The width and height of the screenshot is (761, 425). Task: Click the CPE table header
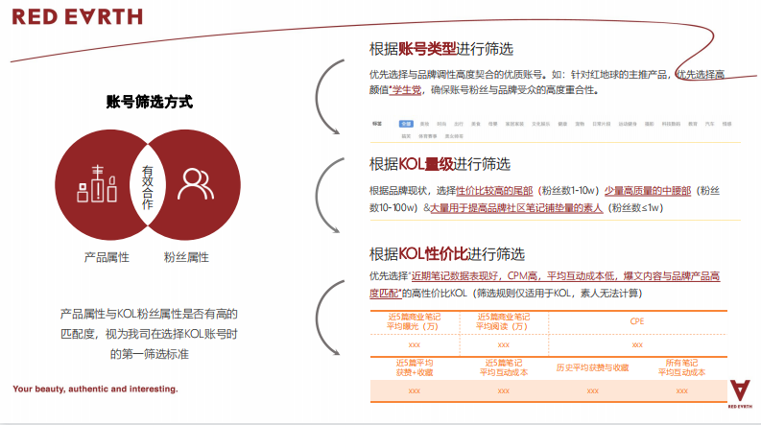click(x=637, y=321)
